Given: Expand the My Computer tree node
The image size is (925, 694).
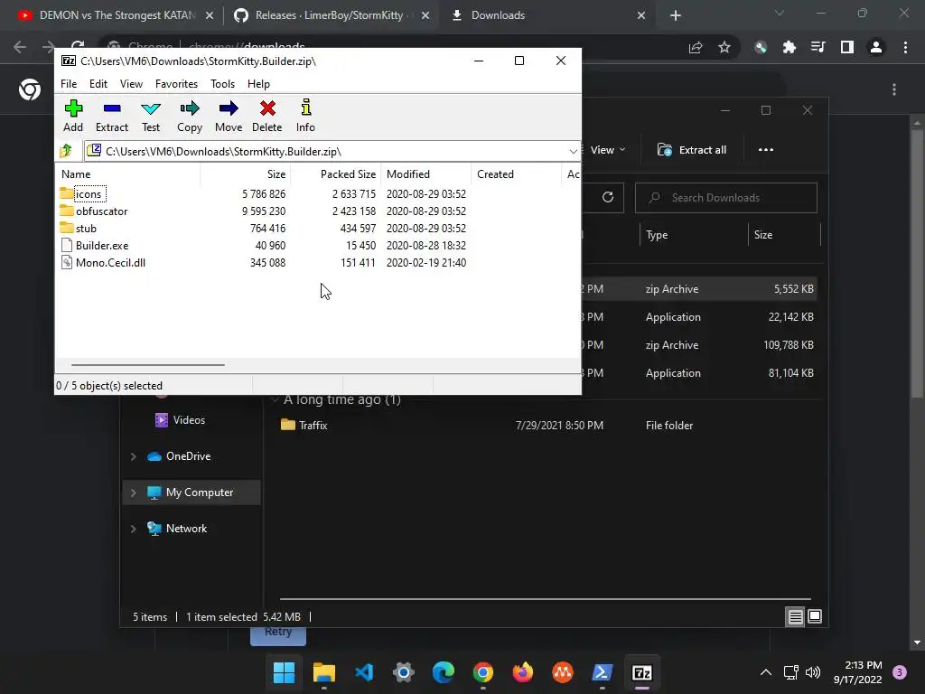Looking at the screenshot, I should [x=134, y=492].
